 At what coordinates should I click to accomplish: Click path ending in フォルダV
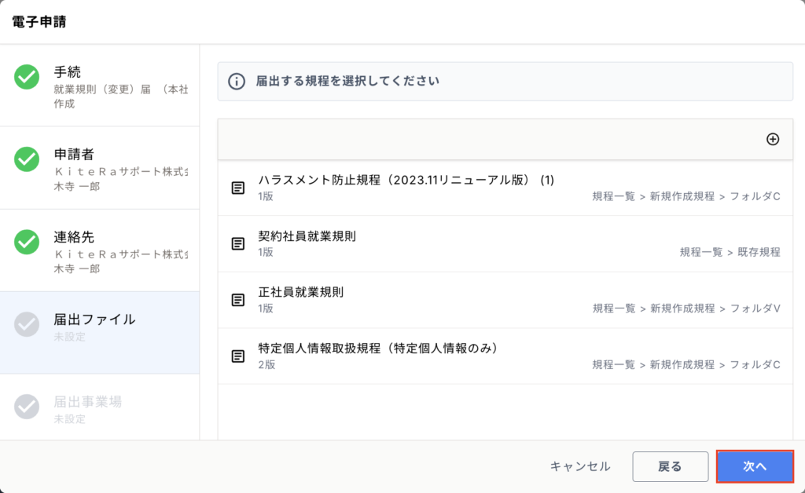pyautogui.click(x=686, y=309)
